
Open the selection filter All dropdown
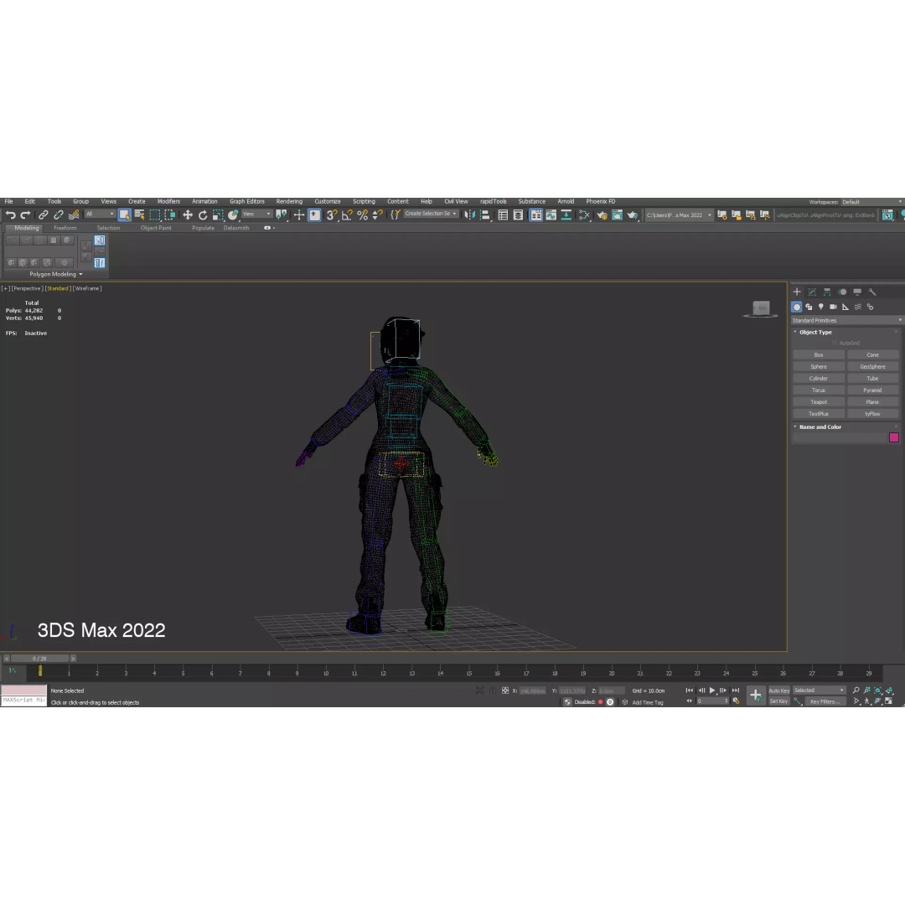coord(100,215)
